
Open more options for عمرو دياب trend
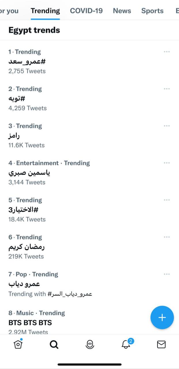[167, 274]
